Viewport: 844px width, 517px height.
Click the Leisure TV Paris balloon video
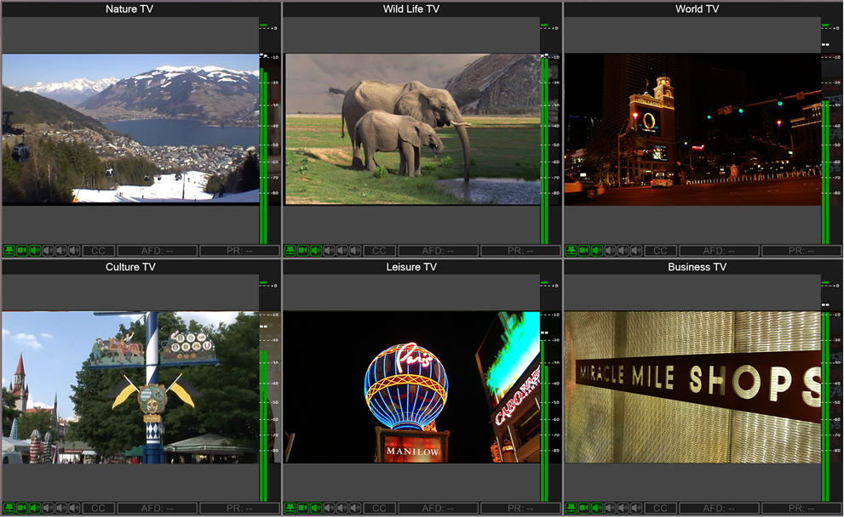412,387
